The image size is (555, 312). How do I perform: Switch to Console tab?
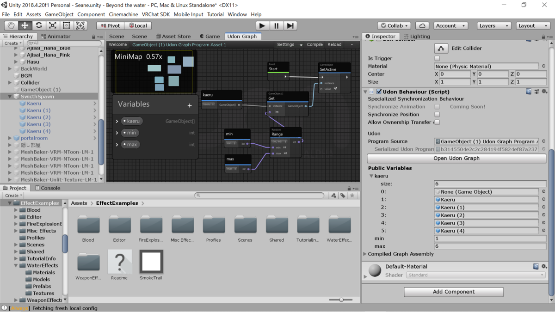point(47,188)
